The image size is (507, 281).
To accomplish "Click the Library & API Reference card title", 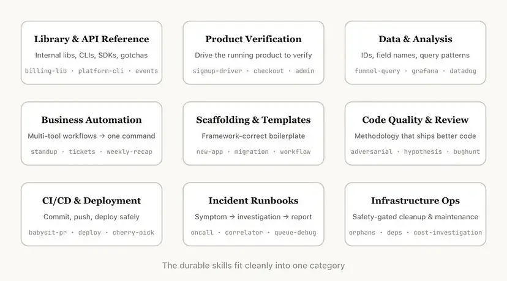I will (91, 39).
